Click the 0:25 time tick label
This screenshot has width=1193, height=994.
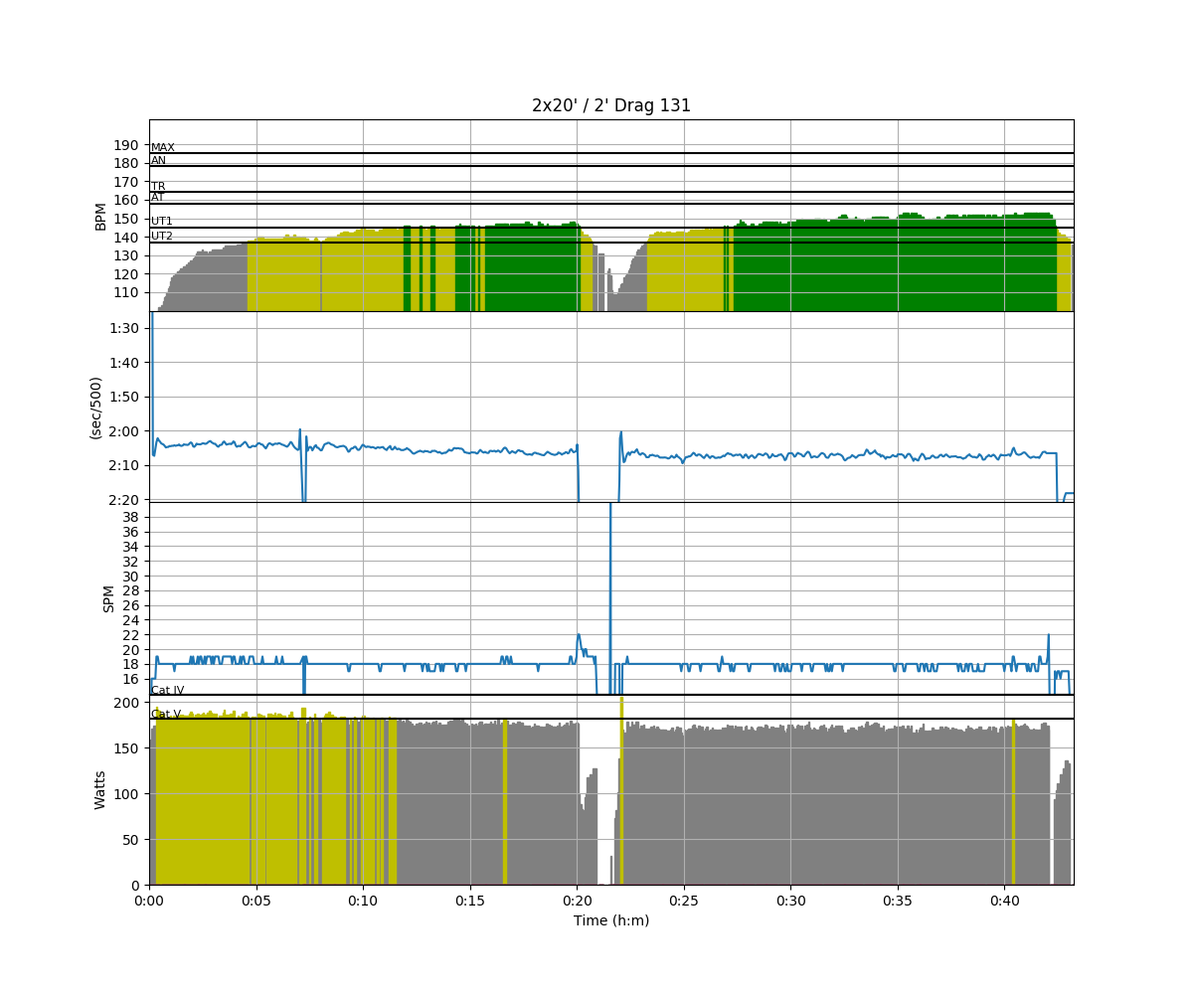(684, 901)
